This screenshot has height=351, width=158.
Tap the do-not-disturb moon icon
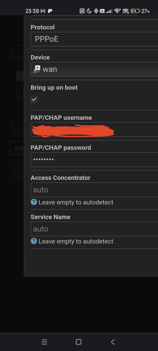[89, 11]
